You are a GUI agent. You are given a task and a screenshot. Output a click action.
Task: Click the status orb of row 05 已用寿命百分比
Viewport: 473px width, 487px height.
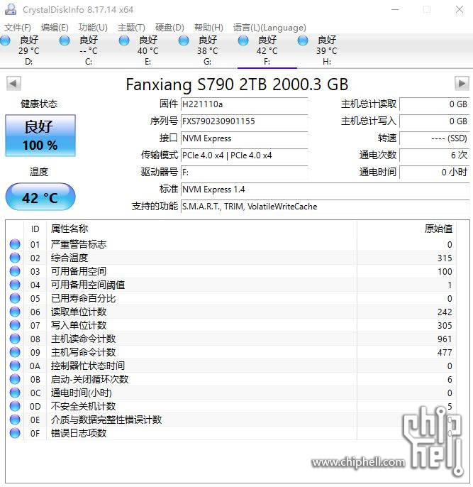pyautogui.click(x=15, y=298)
